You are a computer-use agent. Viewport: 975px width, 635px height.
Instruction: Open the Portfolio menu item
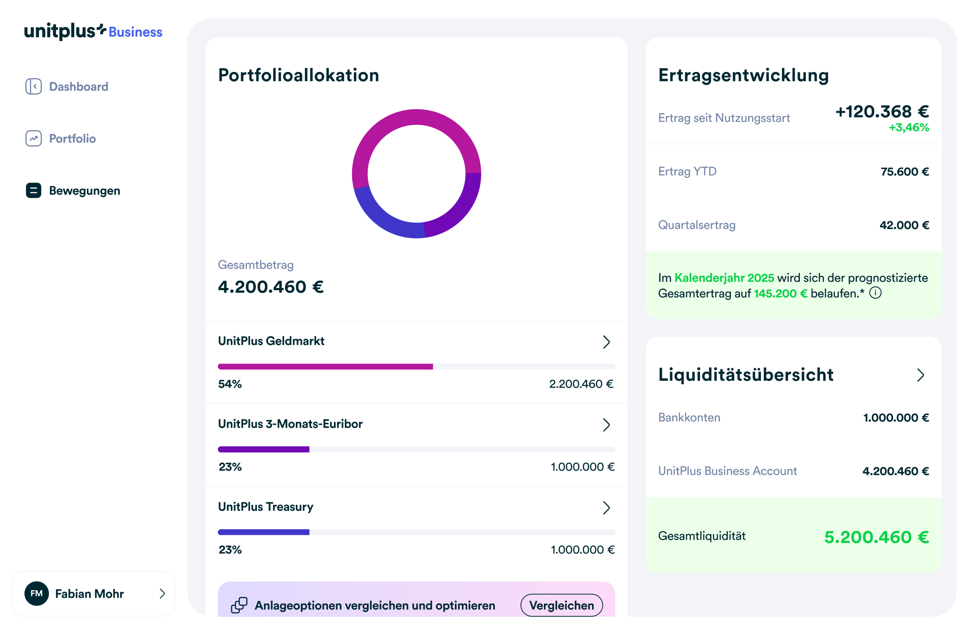pos(61,138)
